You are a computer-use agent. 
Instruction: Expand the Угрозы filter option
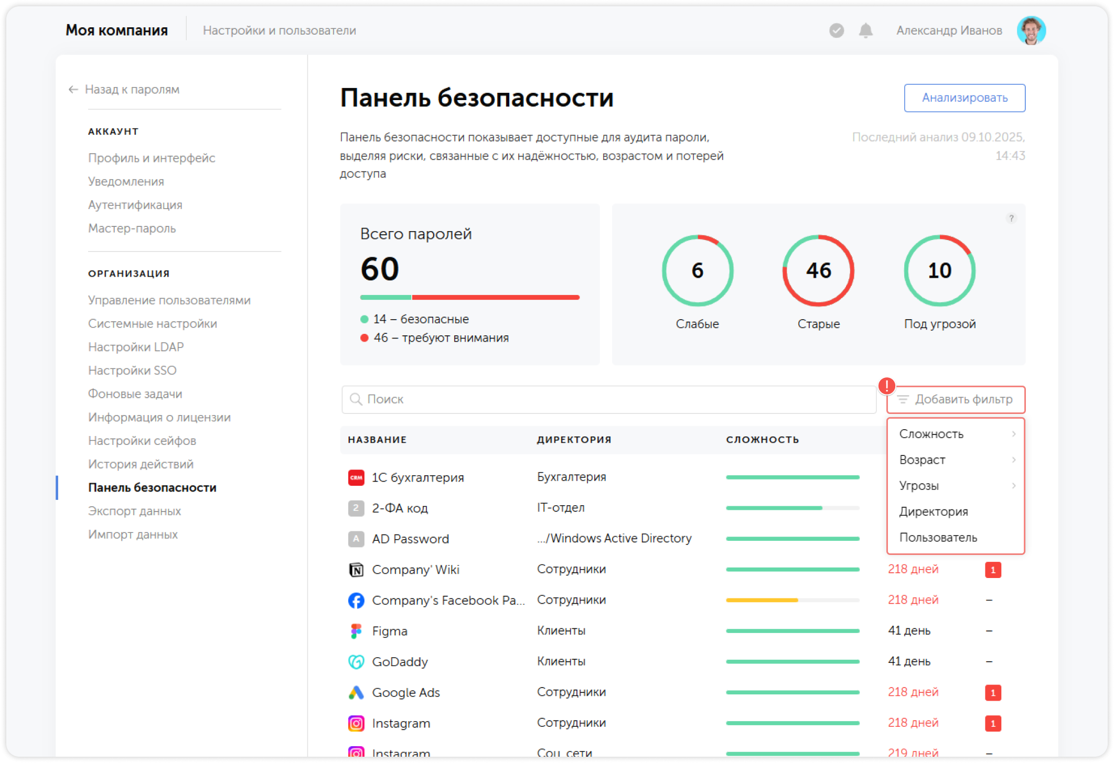[x=919, y=485]
